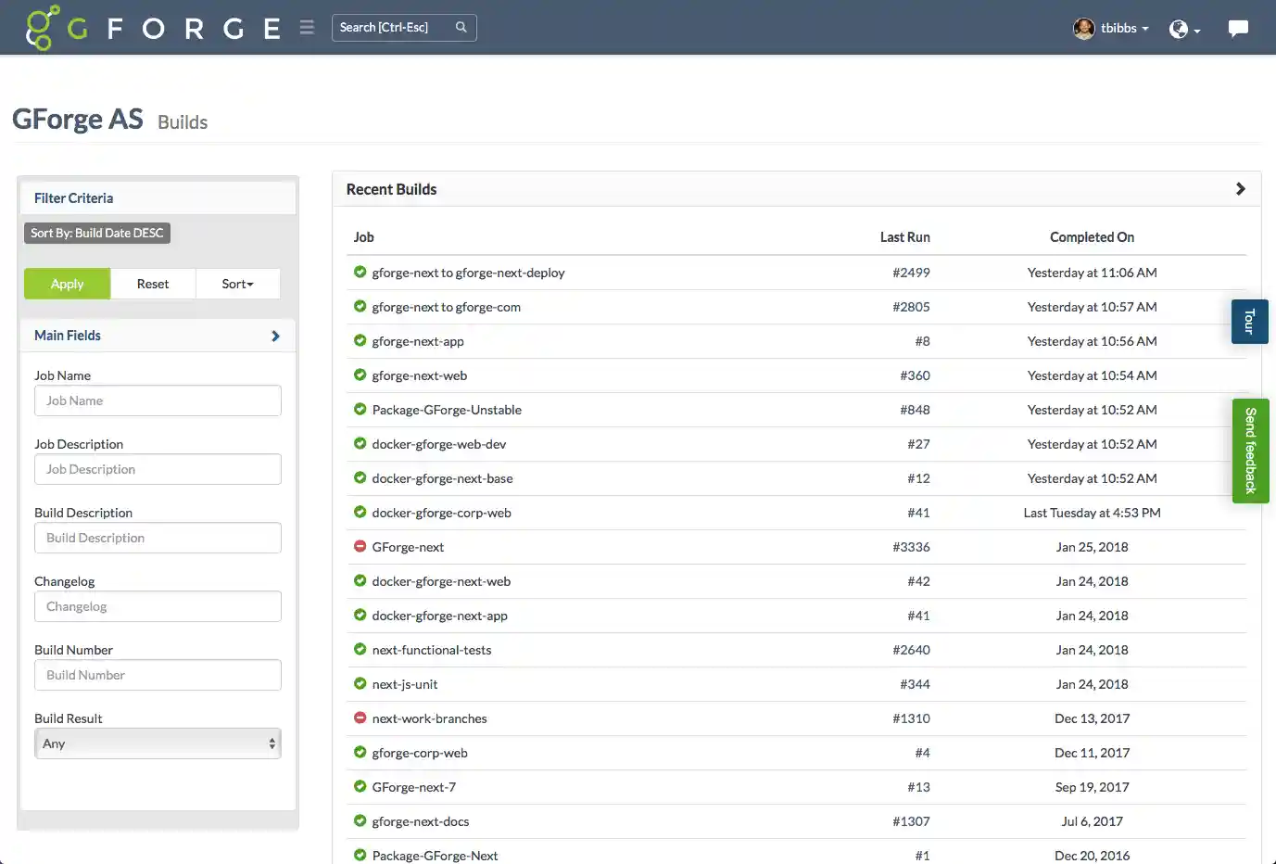
Task: Click the GForge logo icon
Action: tap(44, 27)
